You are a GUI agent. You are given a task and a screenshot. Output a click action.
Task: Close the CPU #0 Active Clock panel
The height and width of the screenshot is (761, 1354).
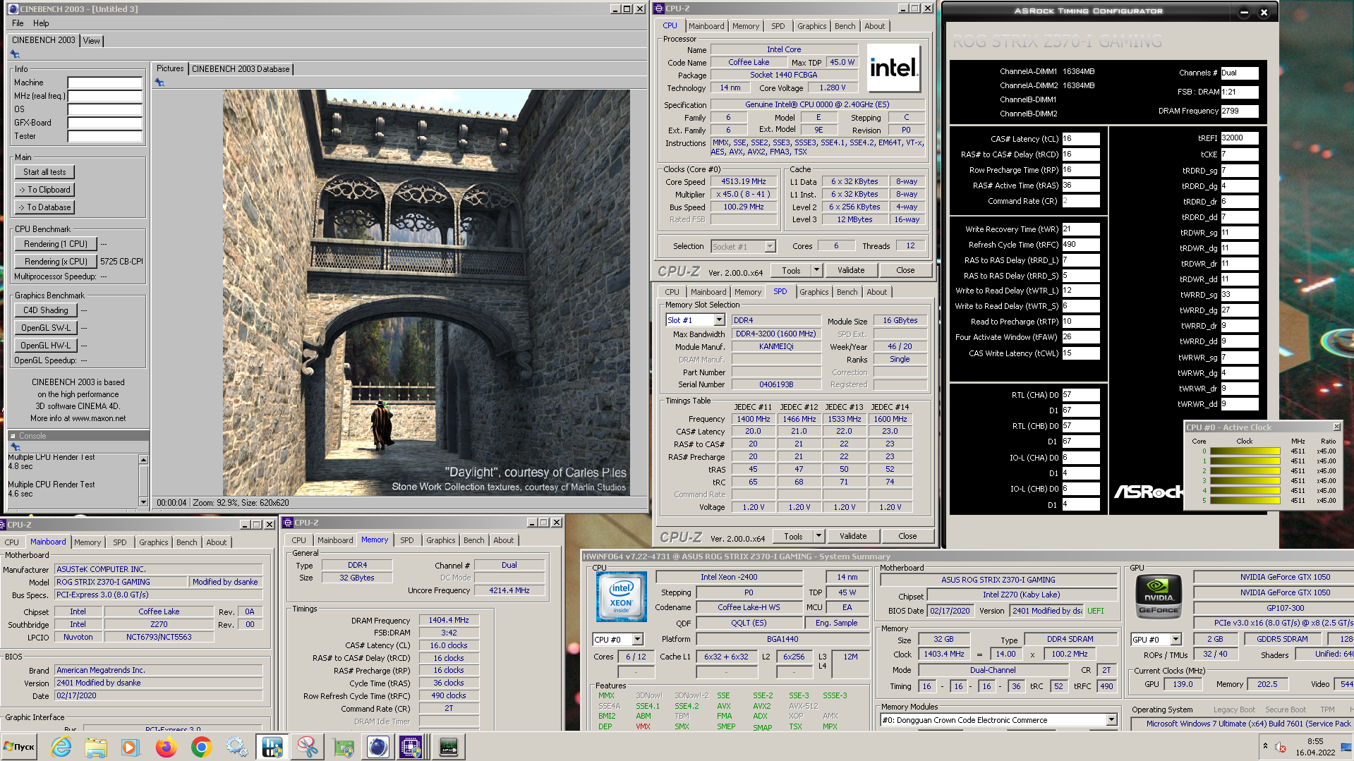point(1336,427)
